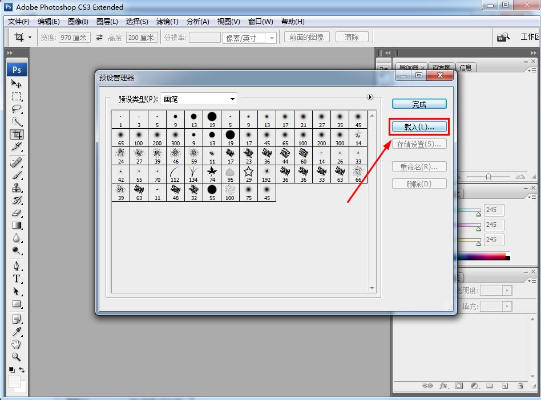The image size is (541, 400).
Task: Click the 完成 button
Action: coord(419,104)
